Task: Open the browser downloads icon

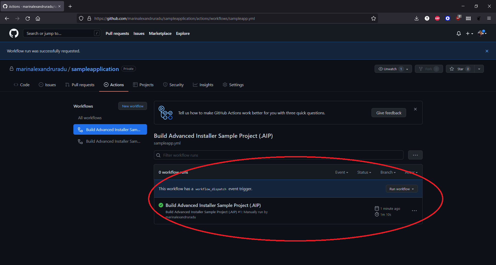Action: [416, 18]
